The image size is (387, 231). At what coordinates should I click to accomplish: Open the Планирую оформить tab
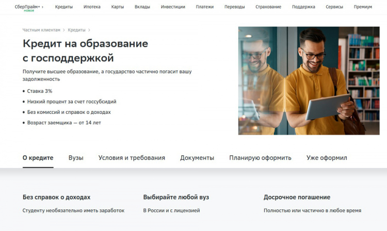point(260,158)
